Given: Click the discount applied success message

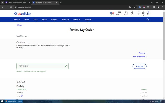Looking at the screenshot, I should pos(31,71).
